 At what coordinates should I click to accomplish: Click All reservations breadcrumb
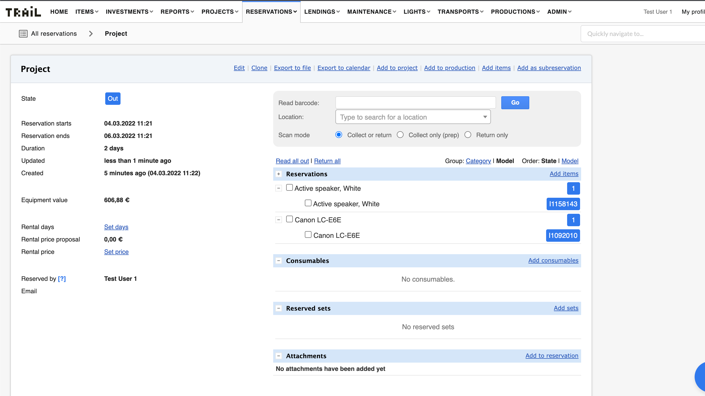click(54, 34)
